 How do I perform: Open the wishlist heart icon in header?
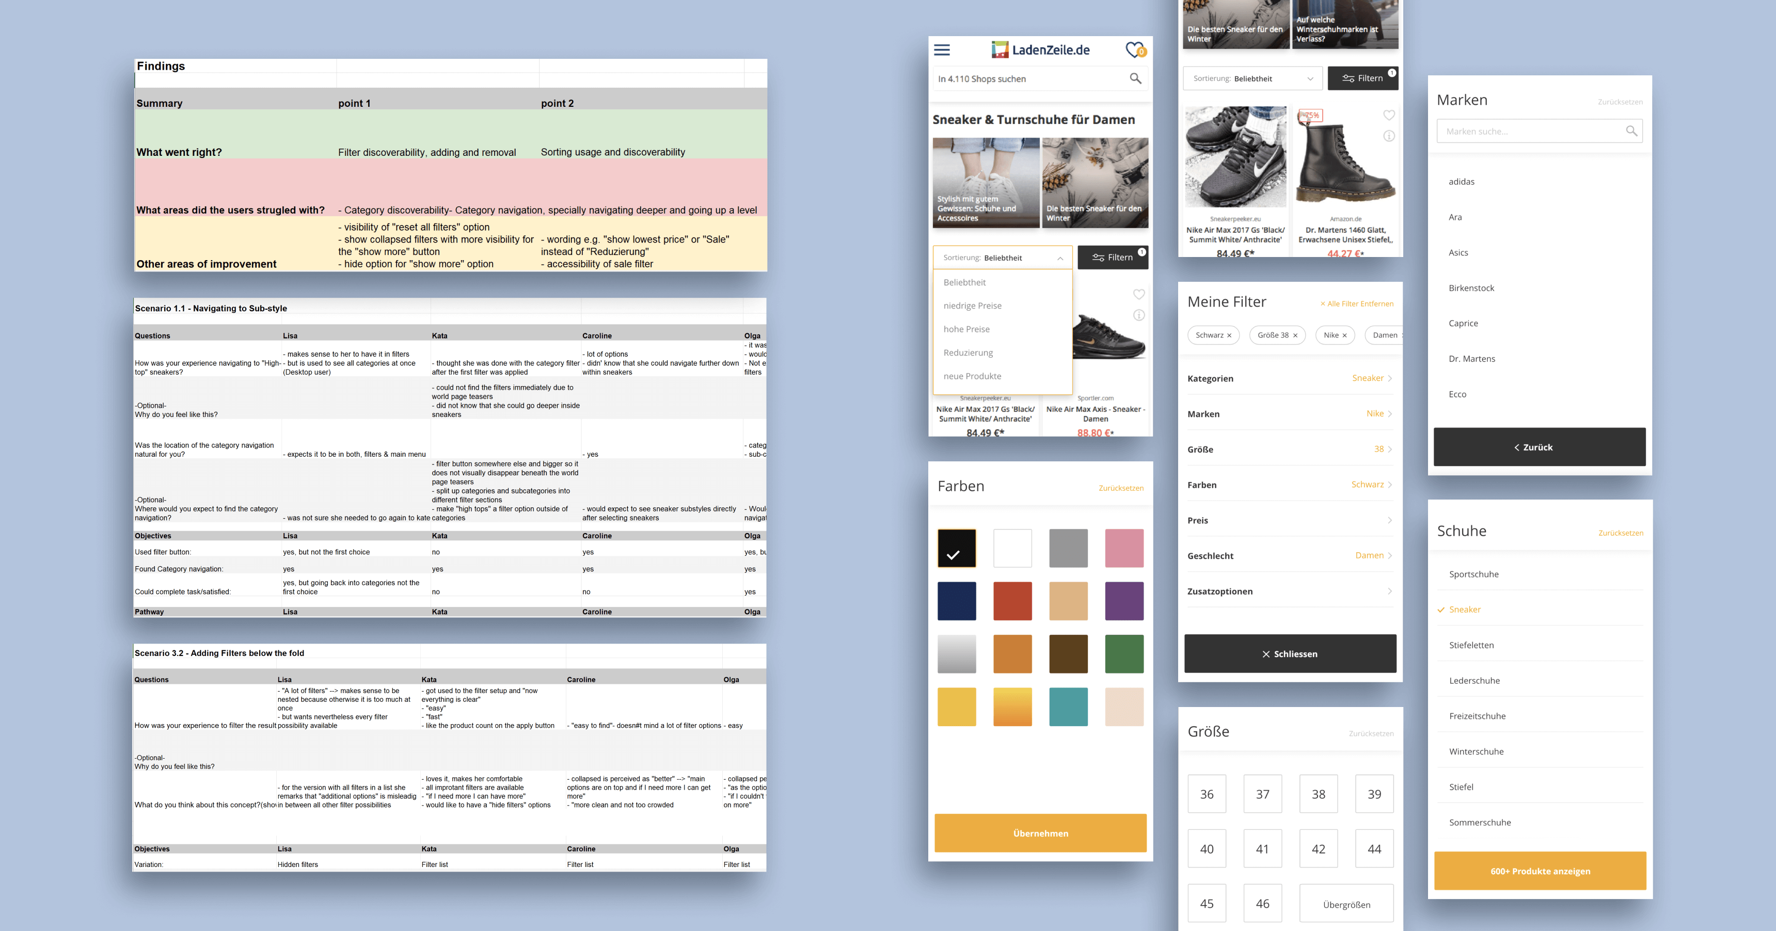[1135, 50]
